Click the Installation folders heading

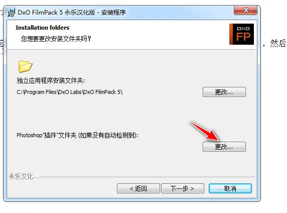click(43, 28)
